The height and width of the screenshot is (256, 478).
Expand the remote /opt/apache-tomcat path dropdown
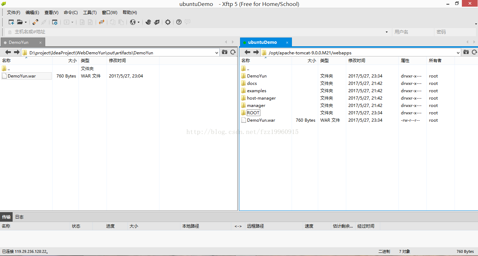tap(458, 53)
